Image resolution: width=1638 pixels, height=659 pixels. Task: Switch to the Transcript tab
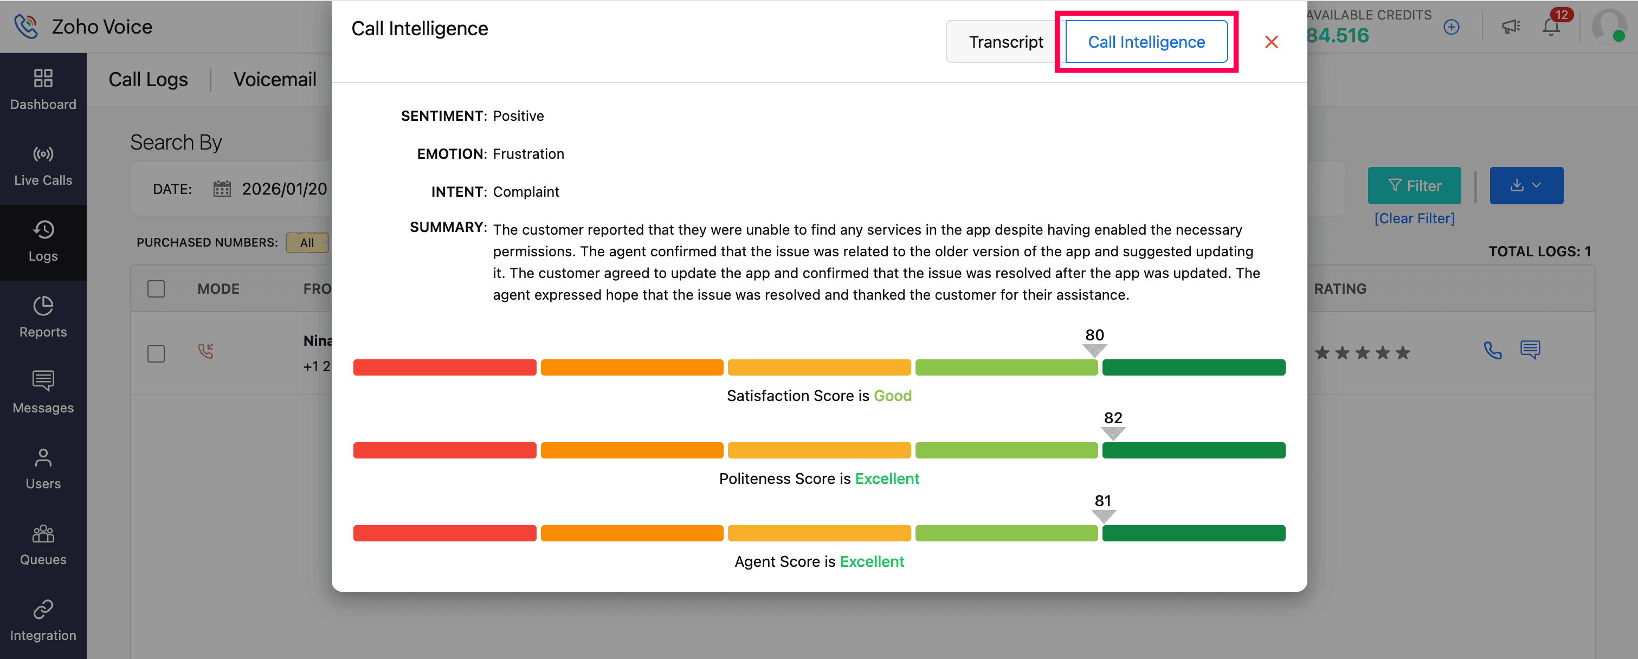tap(1005, 42)
